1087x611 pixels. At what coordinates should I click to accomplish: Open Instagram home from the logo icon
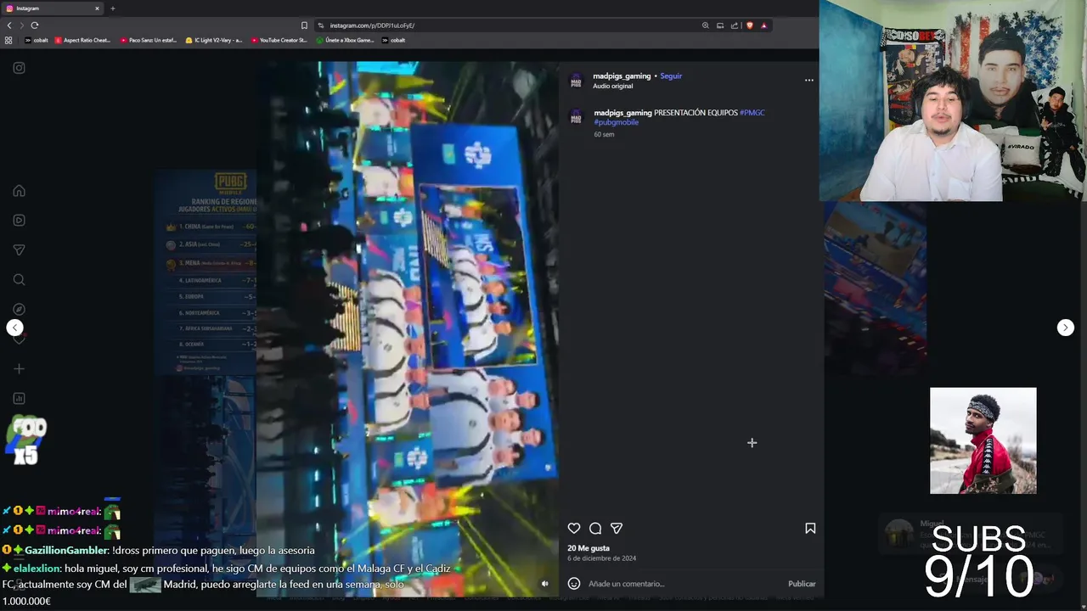[19, 68]
